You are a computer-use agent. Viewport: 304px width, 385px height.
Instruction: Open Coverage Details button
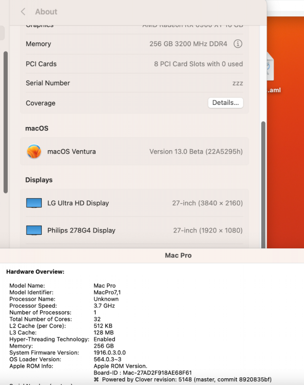click(226, 103)
